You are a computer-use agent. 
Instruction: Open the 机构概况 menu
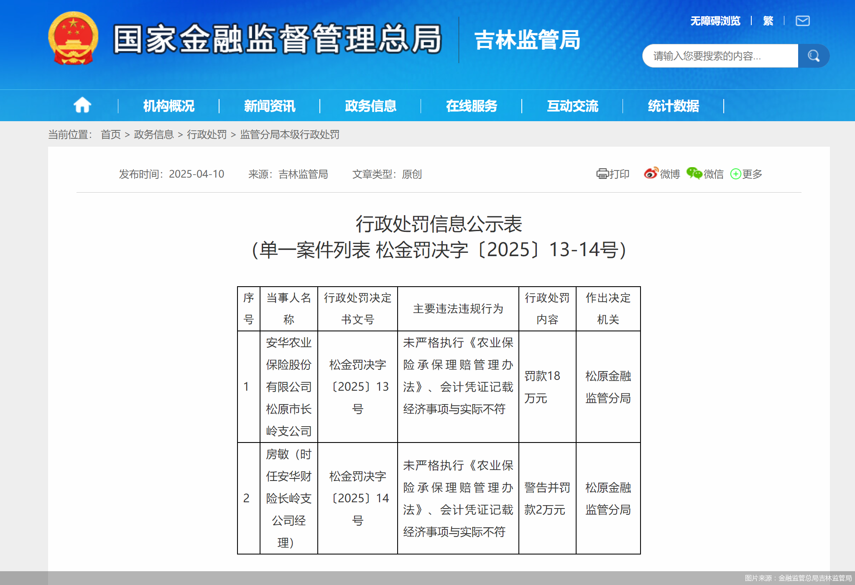168,106
